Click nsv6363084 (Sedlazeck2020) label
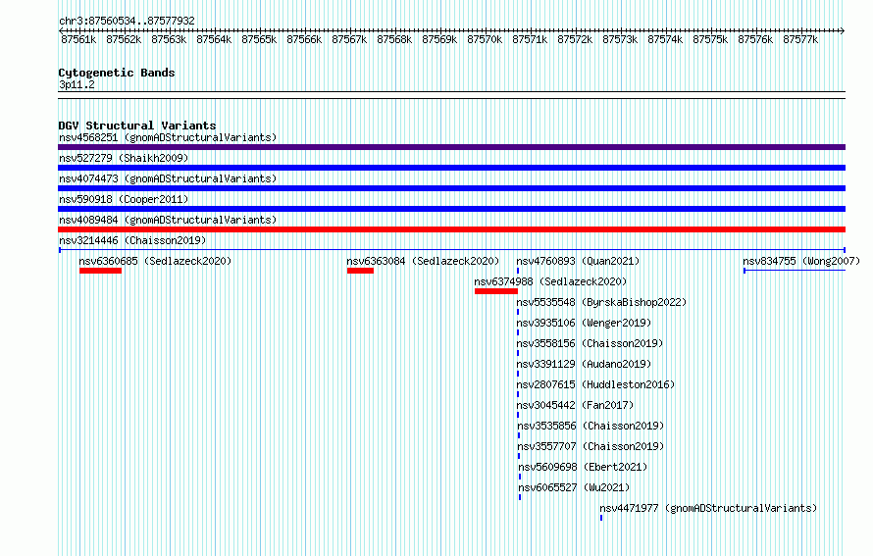 (x=423, y=261)
